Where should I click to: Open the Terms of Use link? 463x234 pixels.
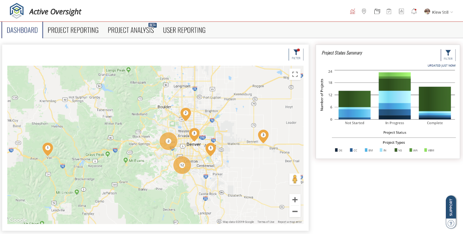(266, 221)
